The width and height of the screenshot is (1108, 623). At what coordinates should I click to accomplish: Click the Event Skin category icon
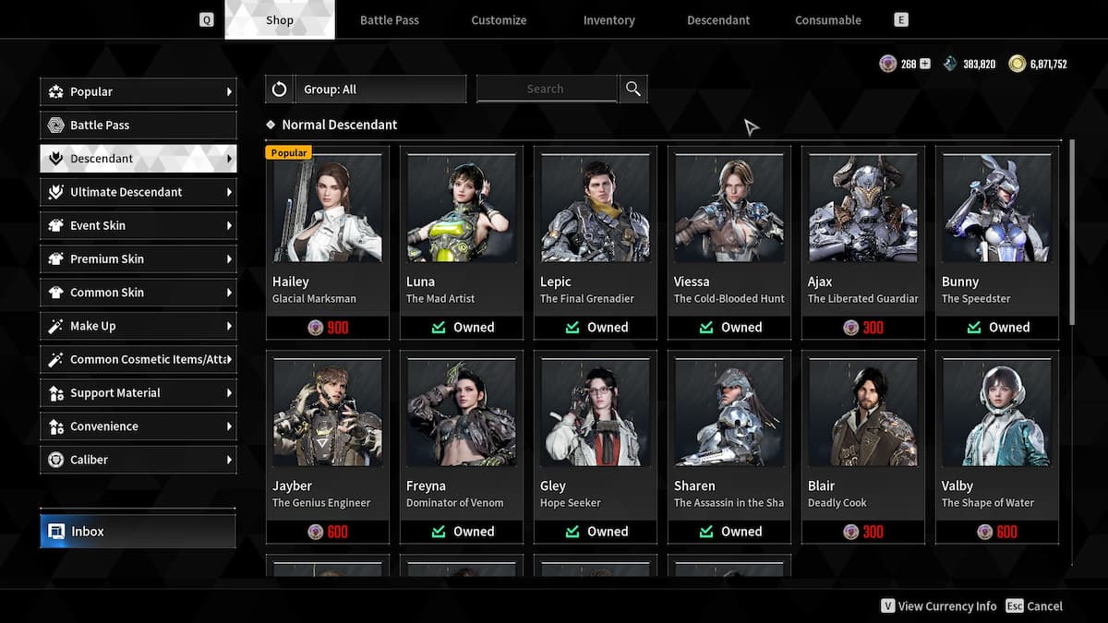pyautogui.click(x=55, y=225)
